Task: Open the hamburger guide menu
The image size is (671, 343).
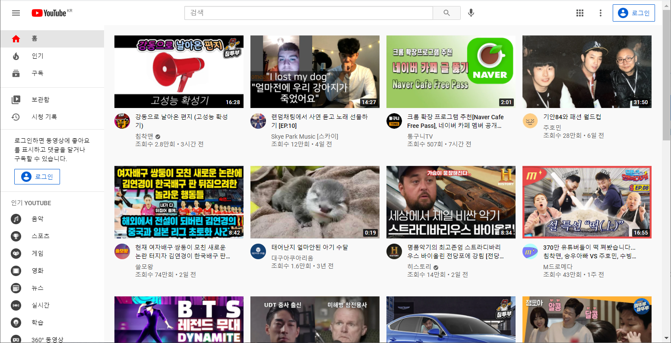Action: pyautogui.click(x=16, y=13)
